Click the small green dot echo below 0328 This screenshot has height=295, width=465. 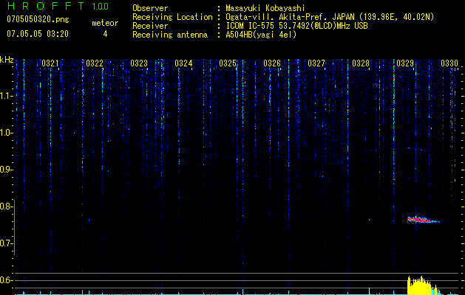(369, 220)
